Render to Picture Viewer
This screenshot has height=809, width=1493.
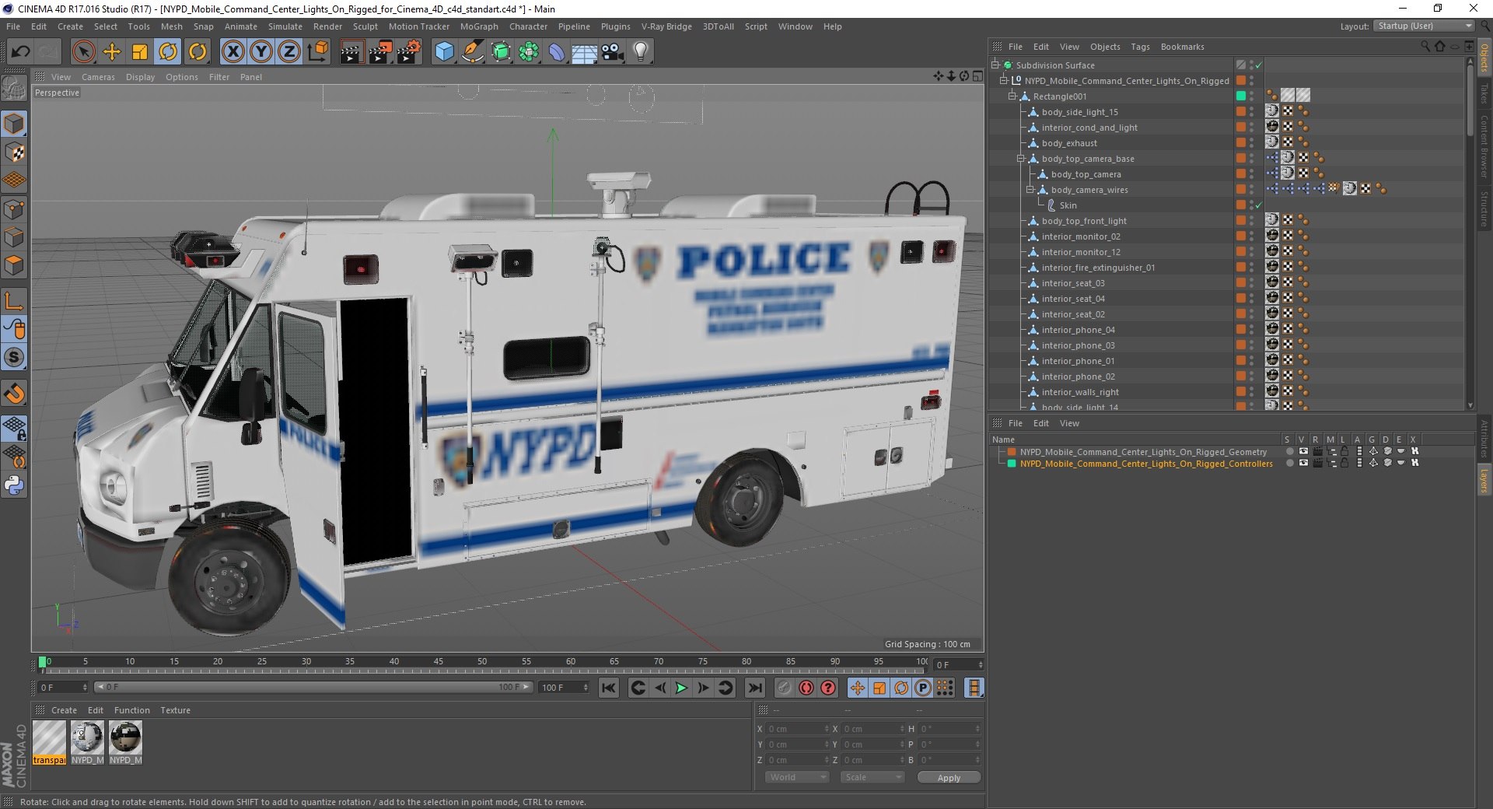380,52
